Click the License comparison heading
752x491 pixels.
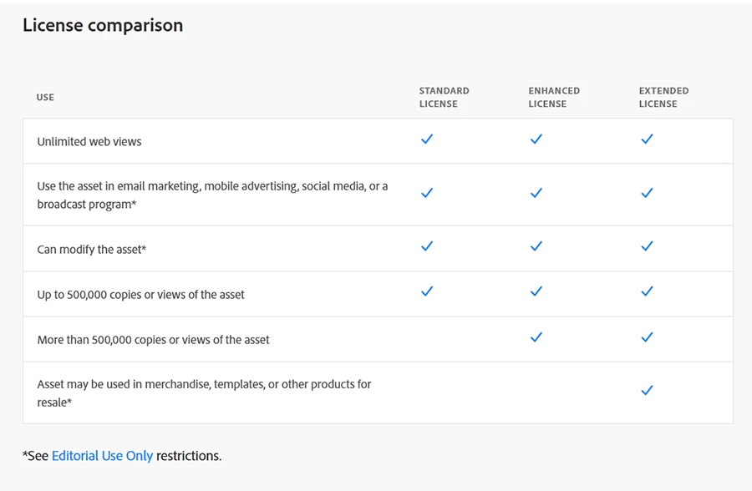point(103,26)
